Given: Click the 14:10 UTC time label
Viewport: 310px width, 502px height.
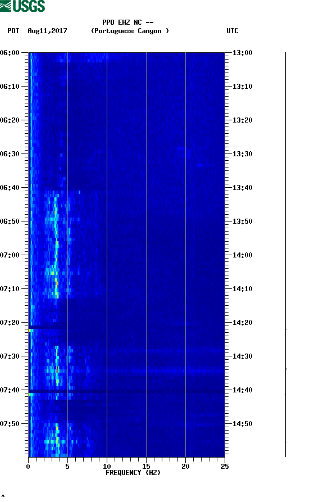Looking at the screenshot, I should point(242,288).
